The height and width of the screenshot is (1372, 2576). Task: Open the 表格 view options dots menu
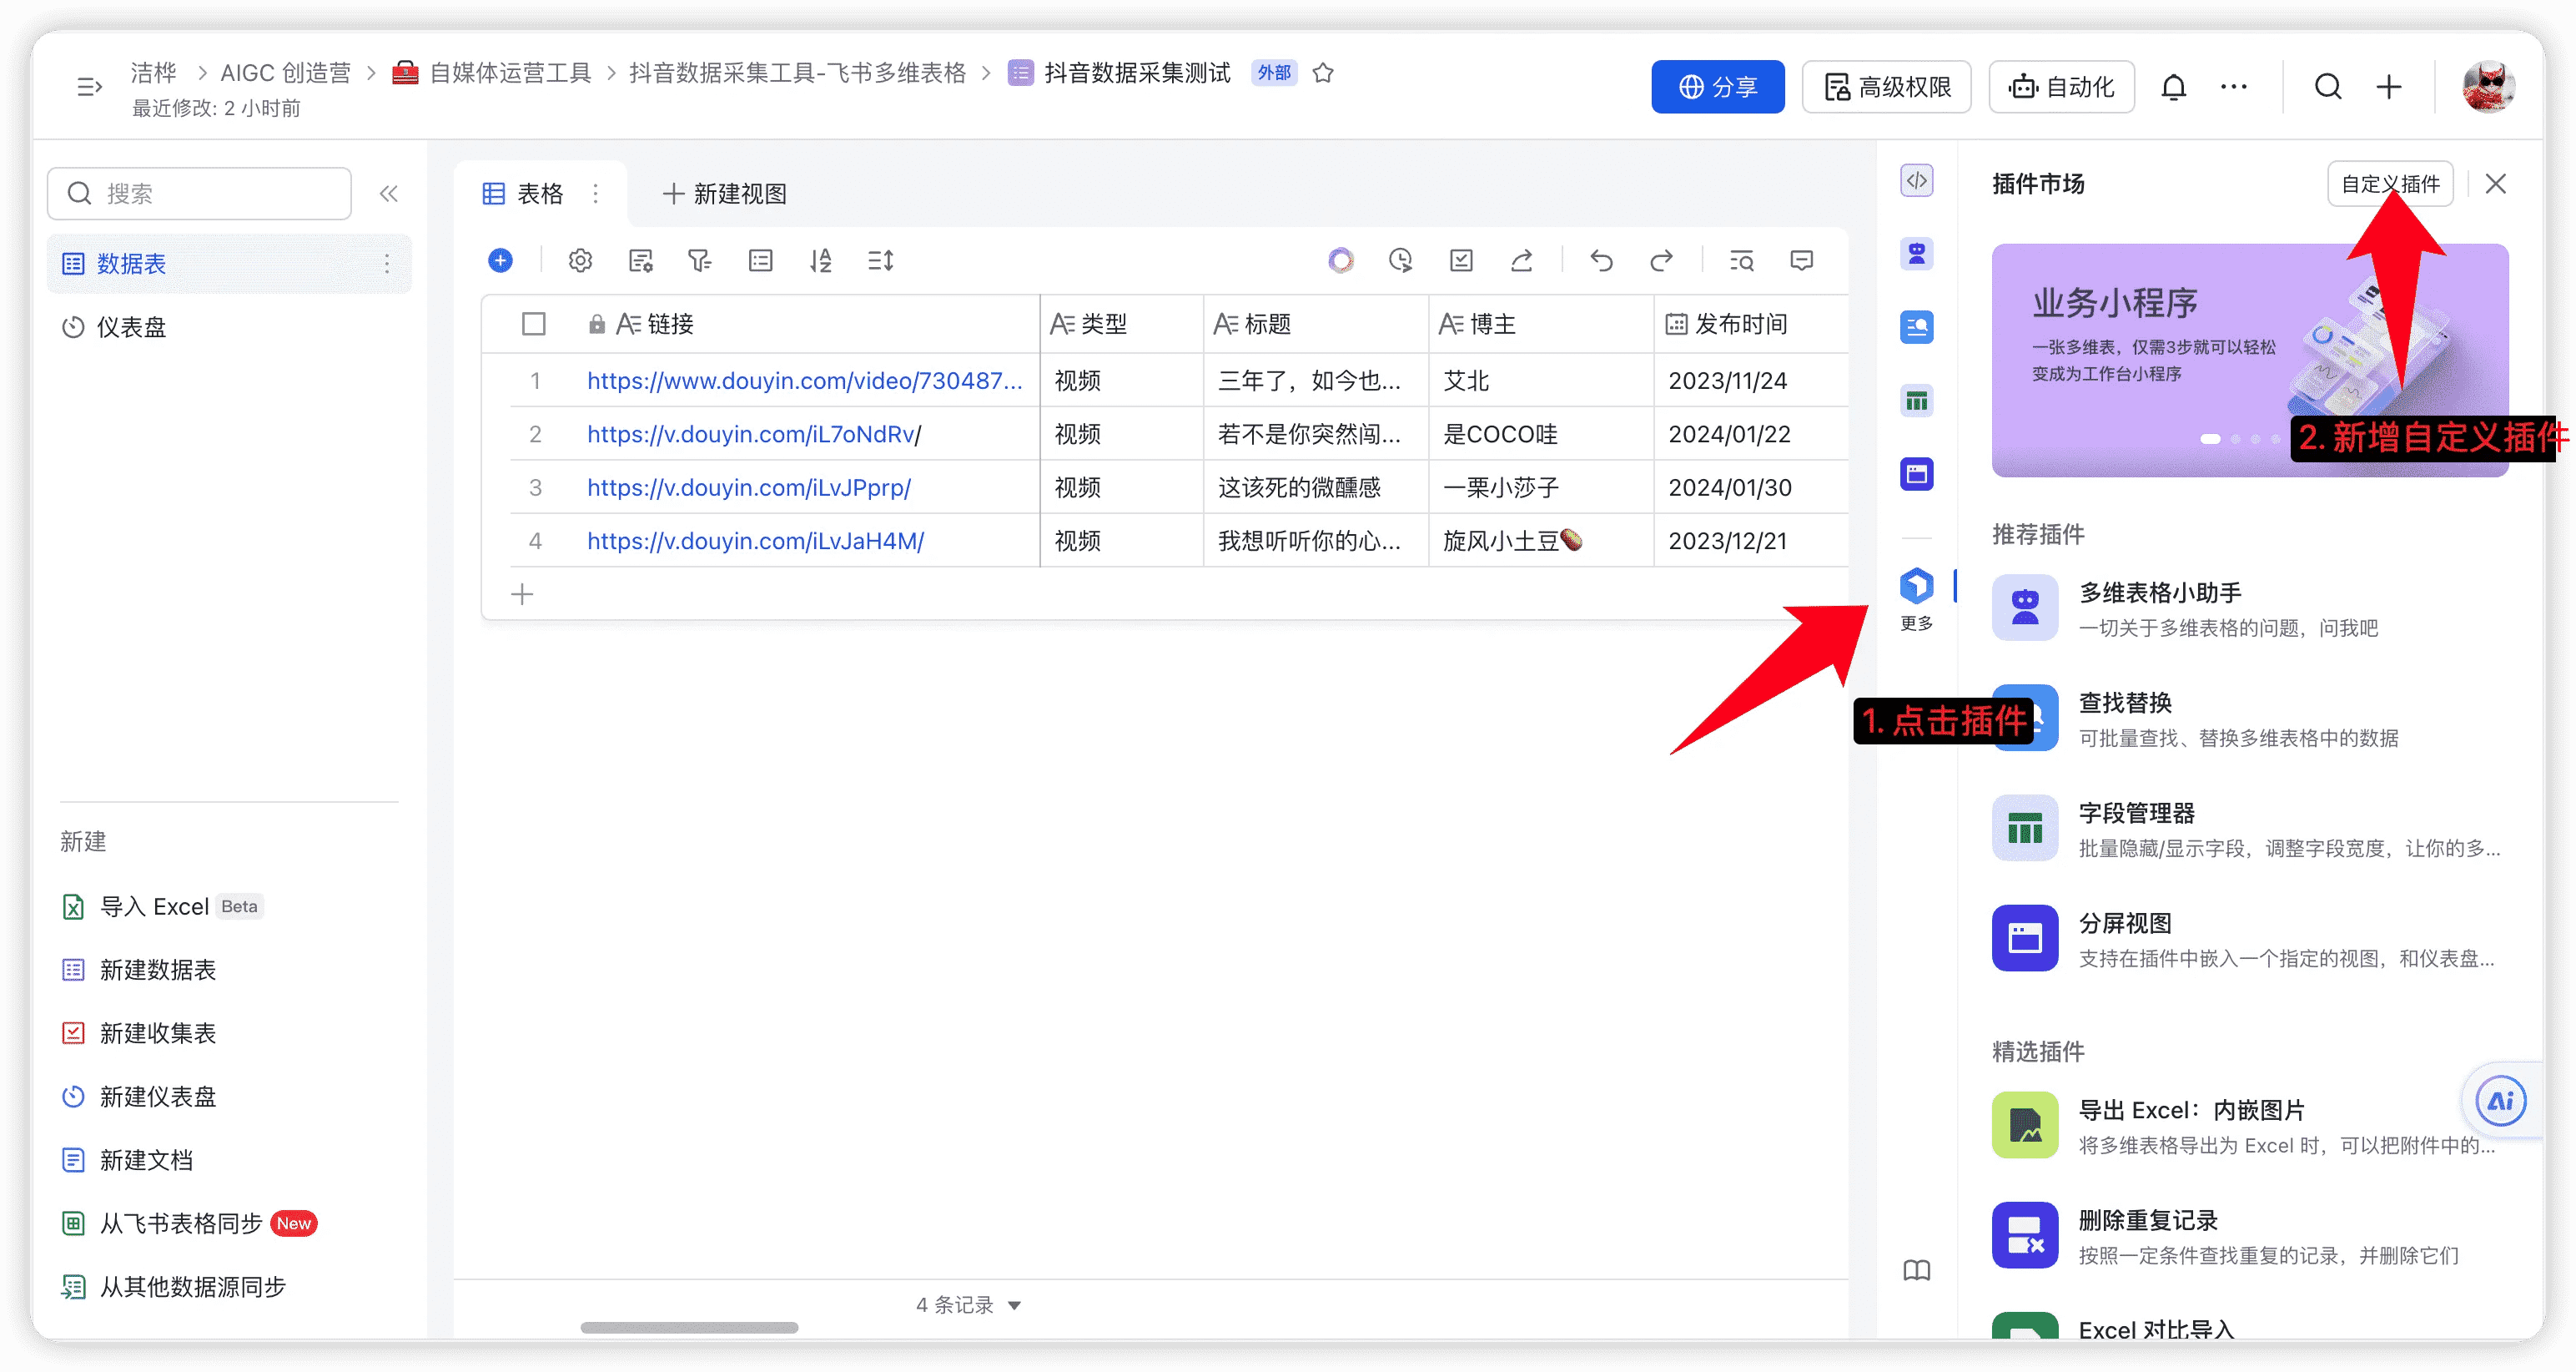coord(596,193)
